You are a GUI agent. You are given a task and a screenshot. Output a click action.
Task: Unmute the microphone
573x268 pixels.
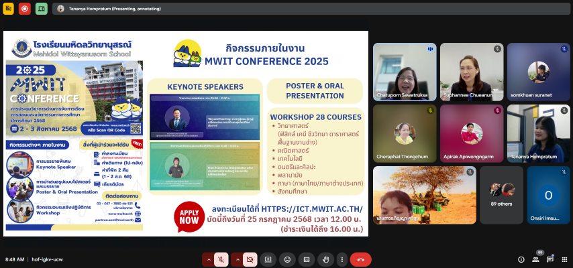click(221, 259)
